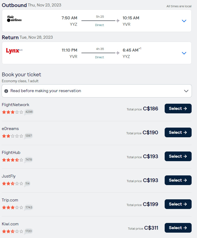
Task: Click the Lynx Air logo
Action: point(14,51)
